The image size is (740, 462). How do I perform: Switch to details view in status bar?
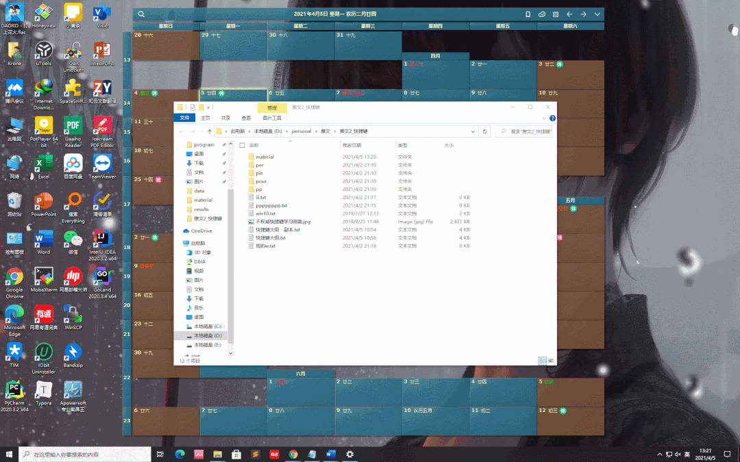[543, 361]
